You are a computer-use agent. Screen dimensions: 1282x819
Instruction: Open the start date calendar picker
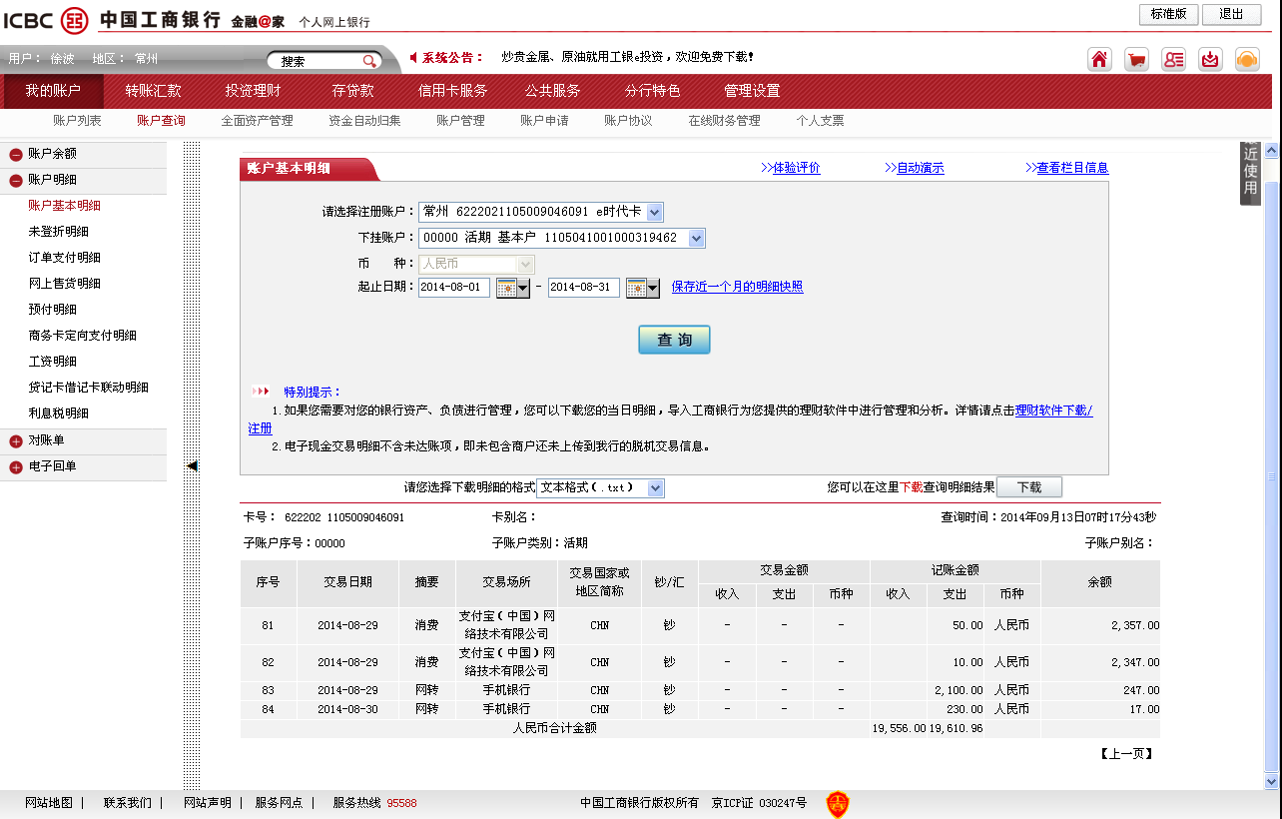tap(511, 288)
